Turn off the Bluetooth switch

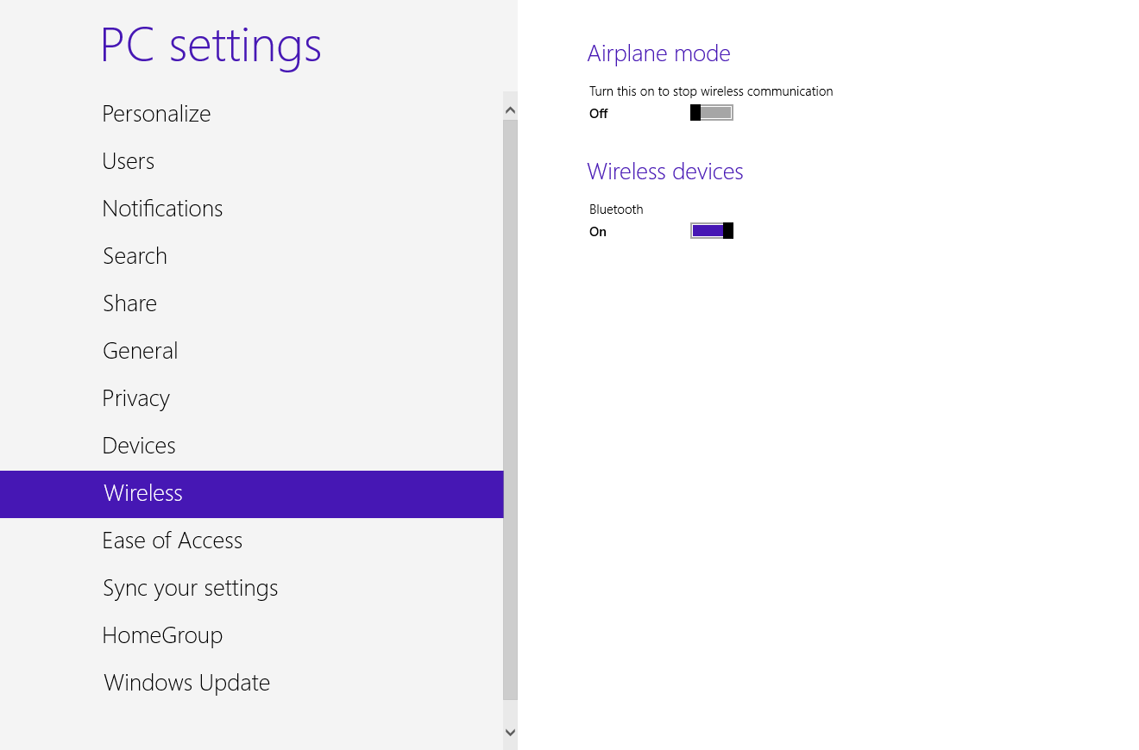[712, 230]
